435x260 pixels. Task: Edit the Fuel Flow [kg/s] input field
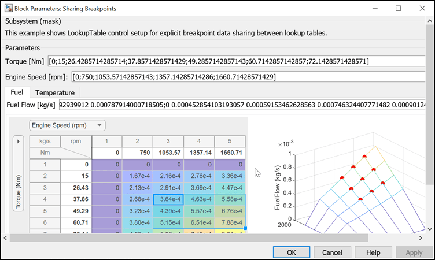(242, 105)
